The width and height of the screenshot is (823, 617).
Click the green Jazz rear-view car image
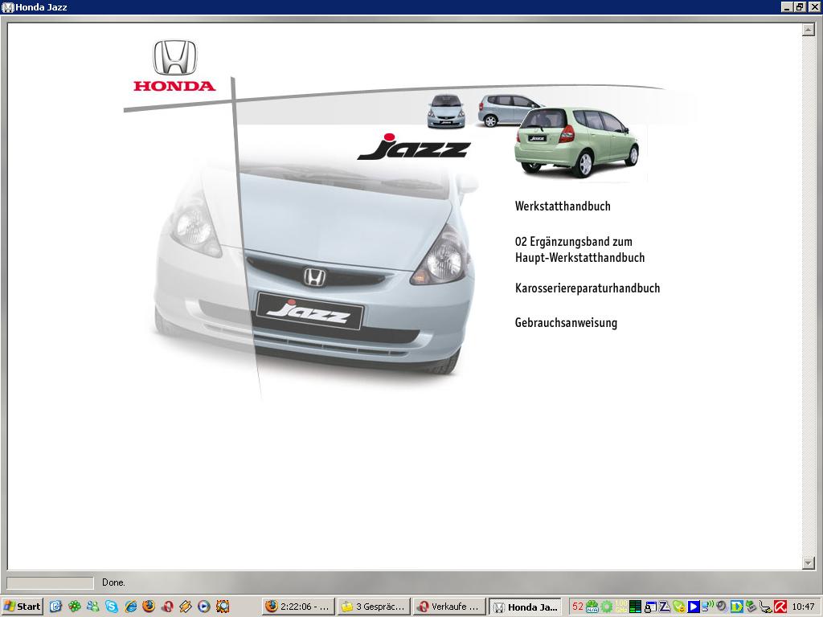[x=576, y=141]
